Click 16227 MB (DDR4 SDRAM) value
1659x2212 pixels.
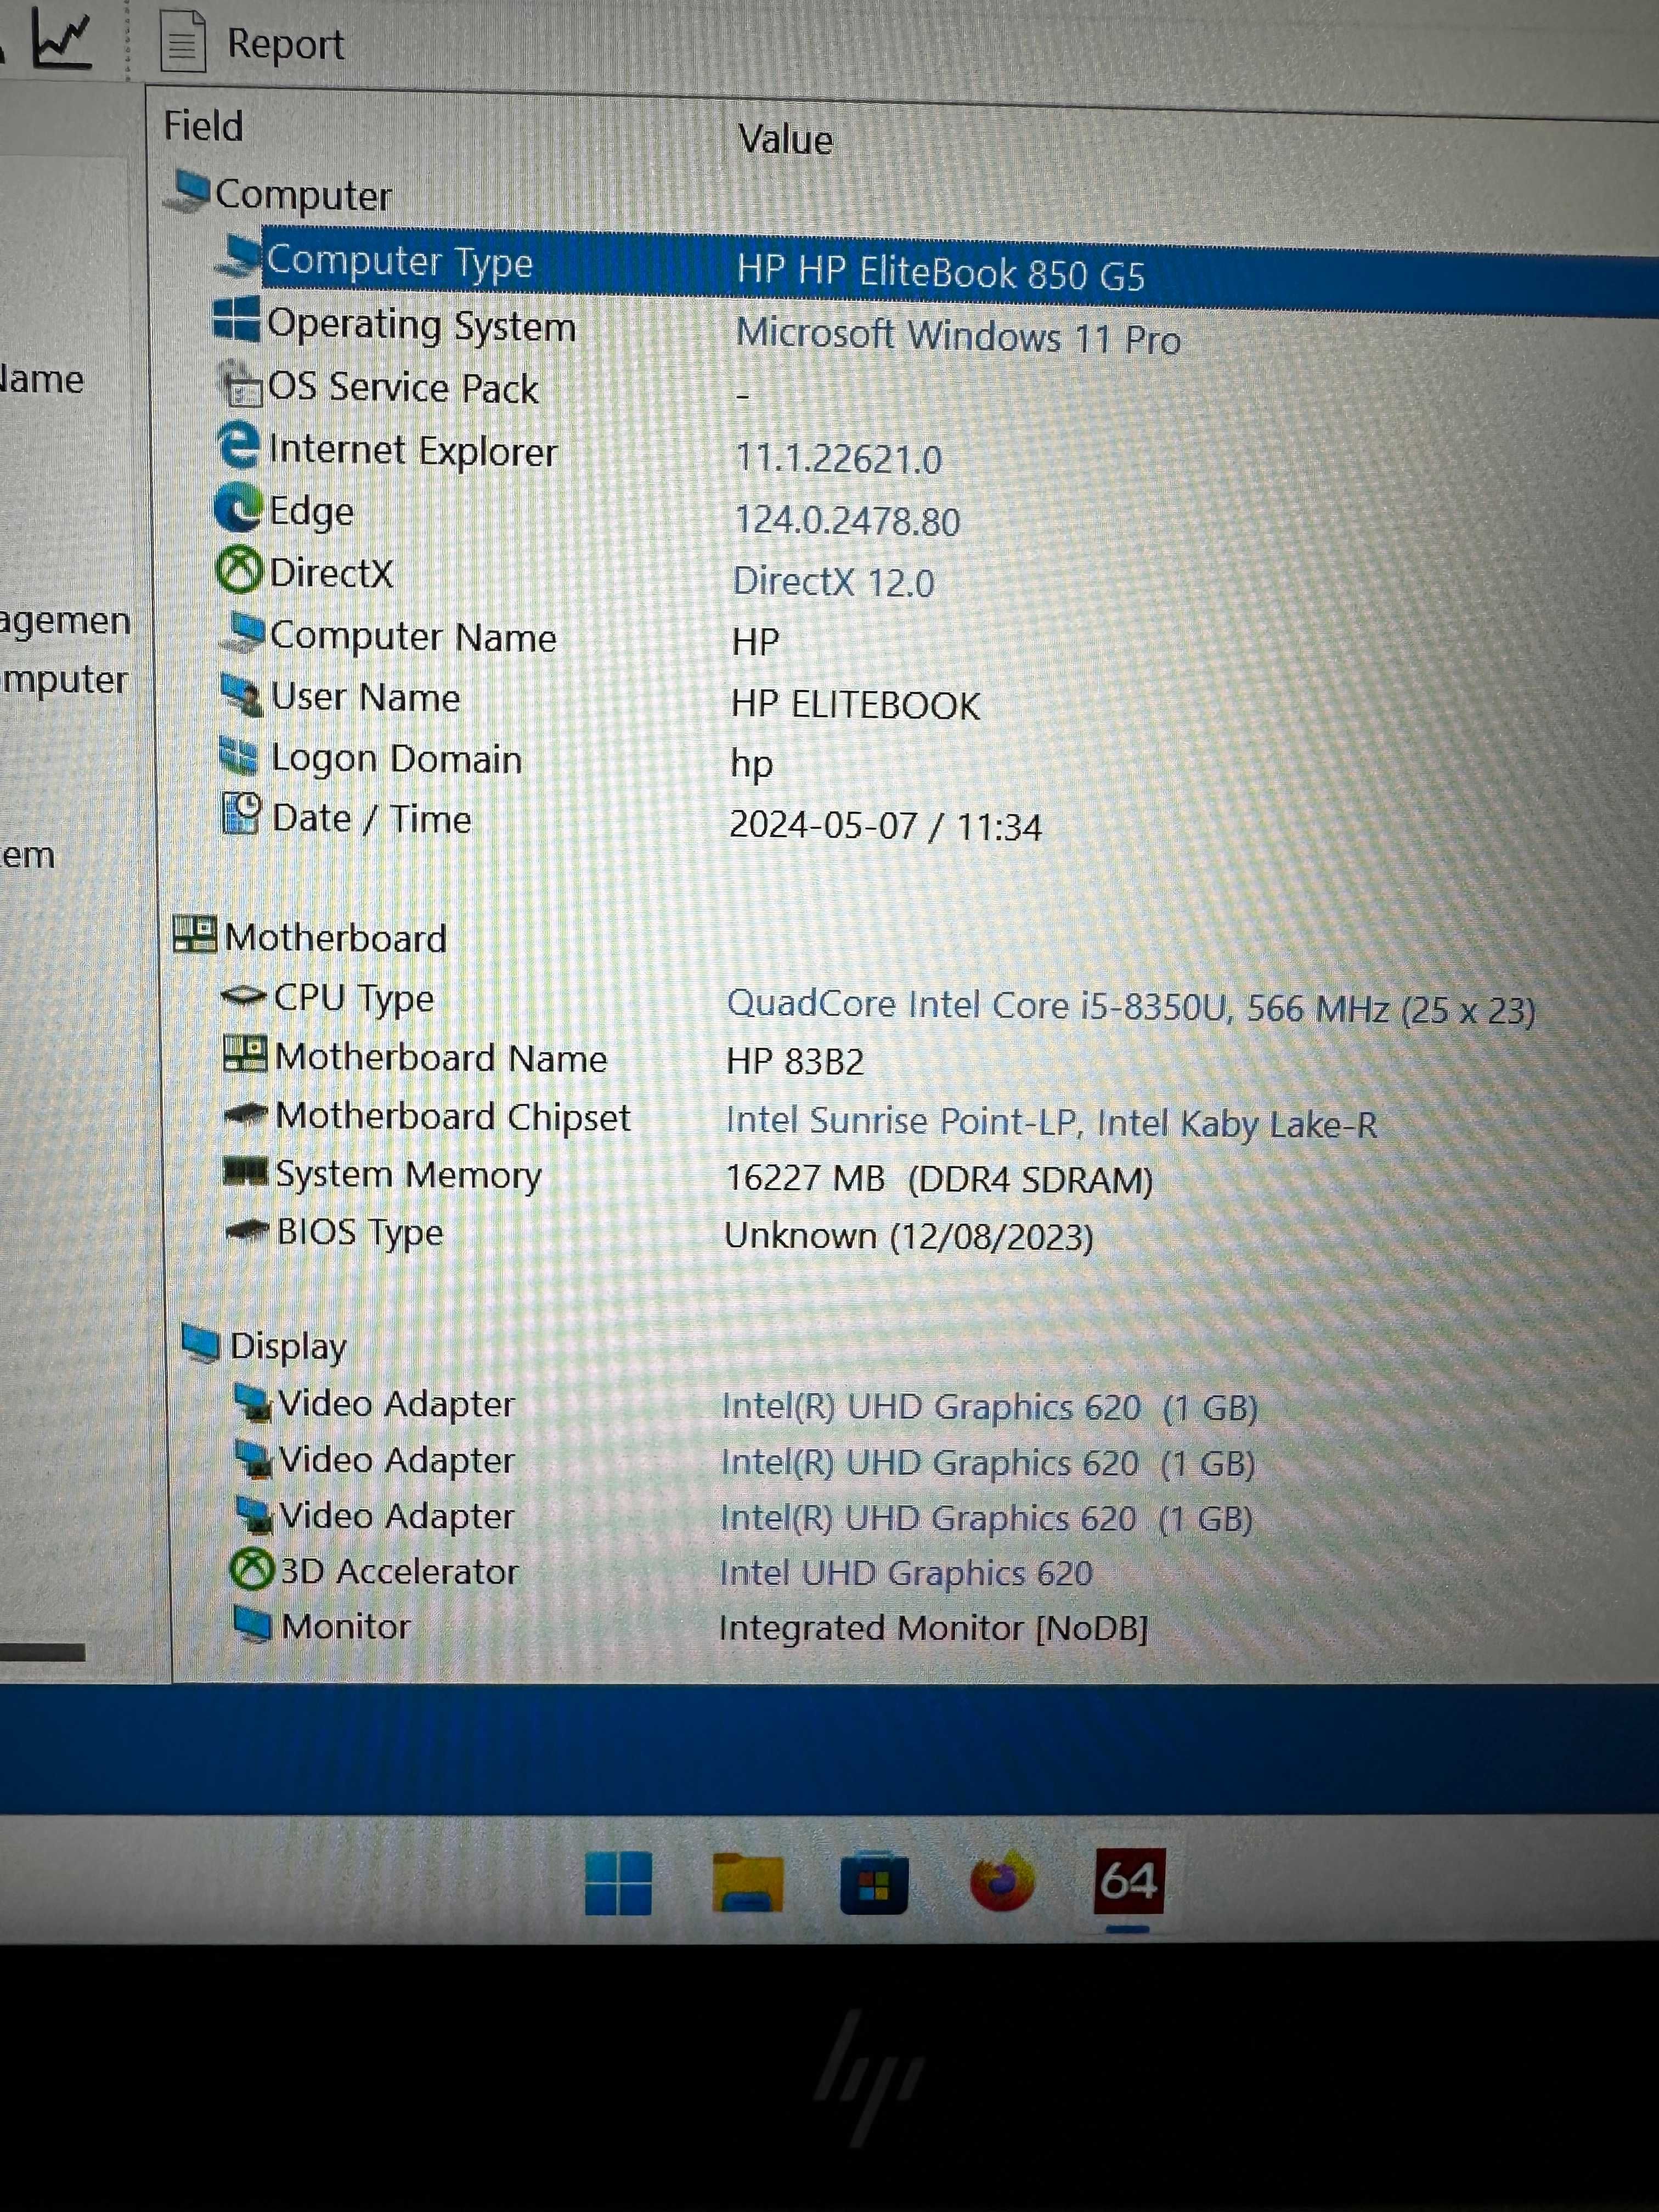(x=939, y=1179)
